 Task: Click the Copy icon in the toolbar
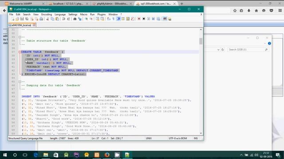pos(52,19)
